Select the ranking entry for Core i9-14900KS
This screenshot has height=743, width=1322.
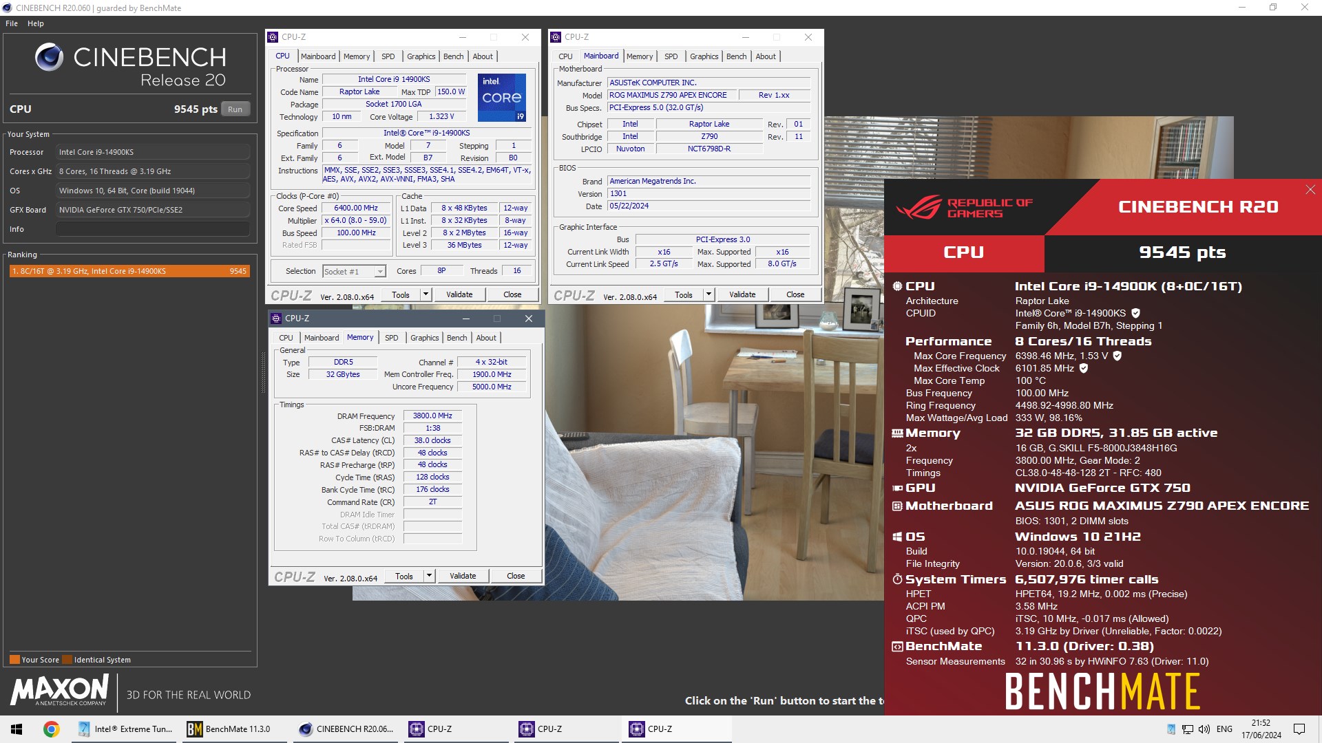[x=129, y=271]
